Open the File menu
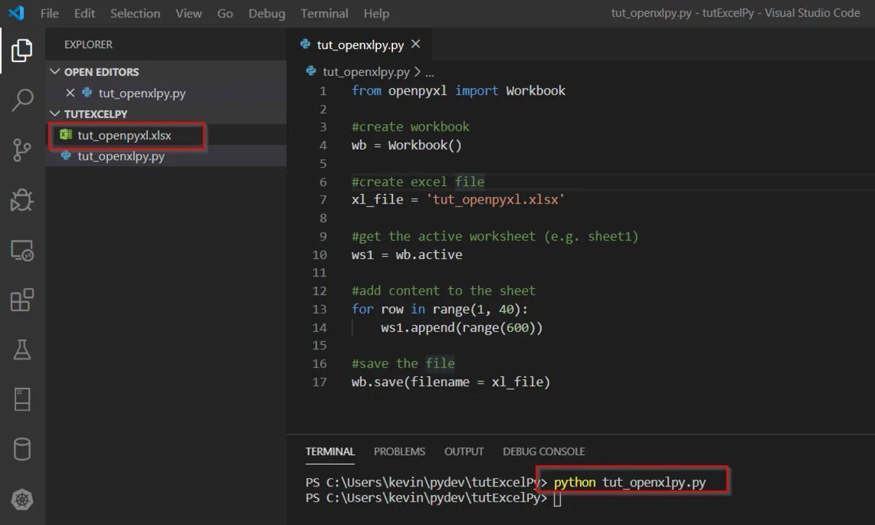Image resolution: width=875 pixels, height=525 pixels. 50,13
